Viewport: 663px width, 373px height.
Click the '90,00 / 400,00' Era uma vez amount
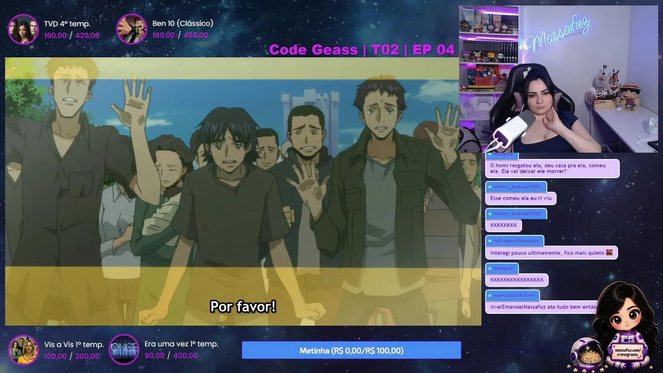[171, 355]
